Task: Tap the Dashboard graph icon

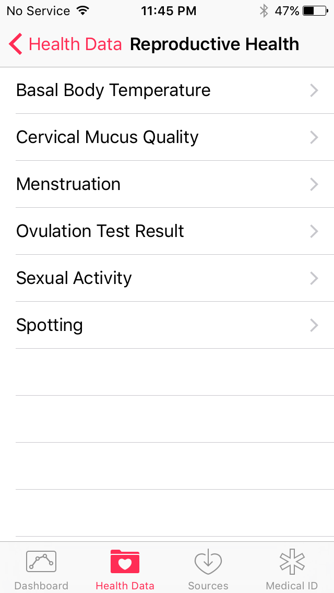Action: click(41, 562)
